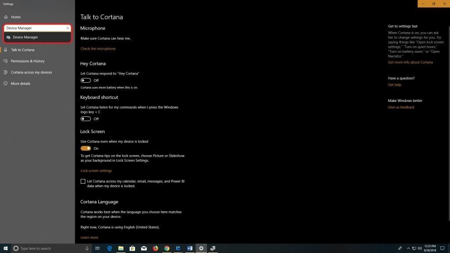Disable Cortana on the lock screen toggle
Image resolution: width=450 pixels, height=253 pixels.
pos(86,148)
